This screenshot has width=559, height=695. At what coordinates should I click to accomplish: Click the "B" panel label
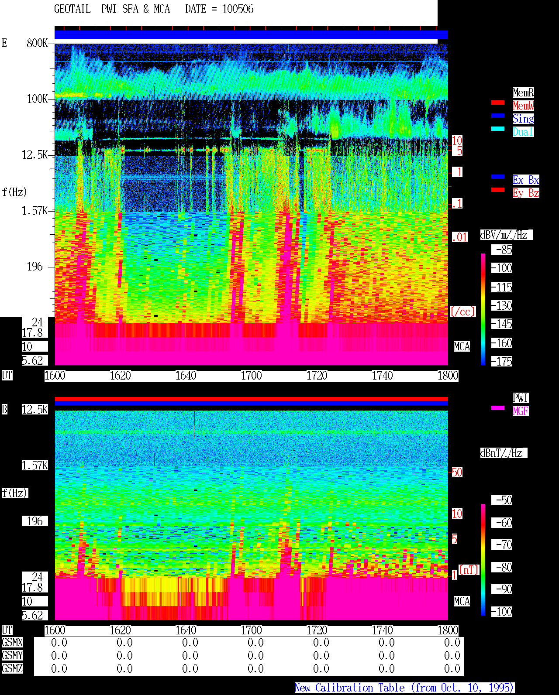tap(5, 410)
